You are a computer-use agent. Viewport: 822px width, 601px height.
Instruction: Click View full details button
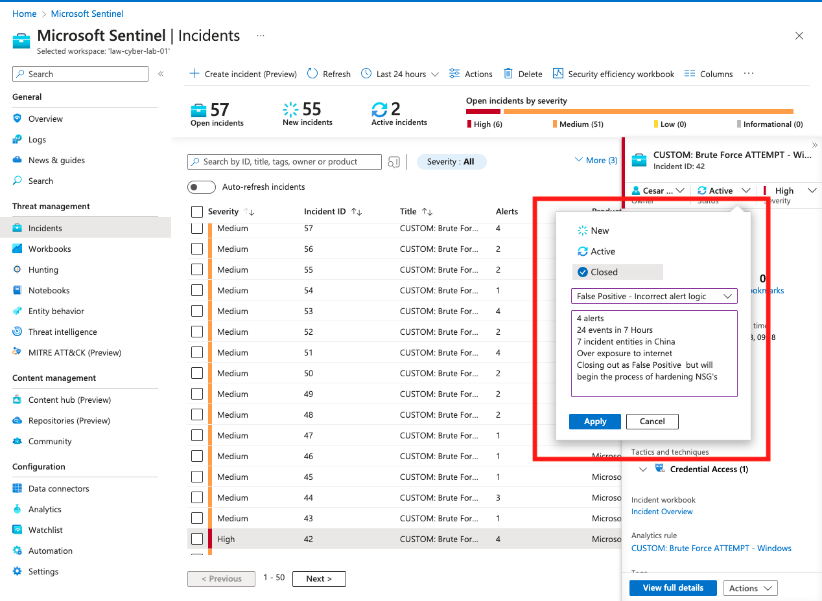coord(673,588)
